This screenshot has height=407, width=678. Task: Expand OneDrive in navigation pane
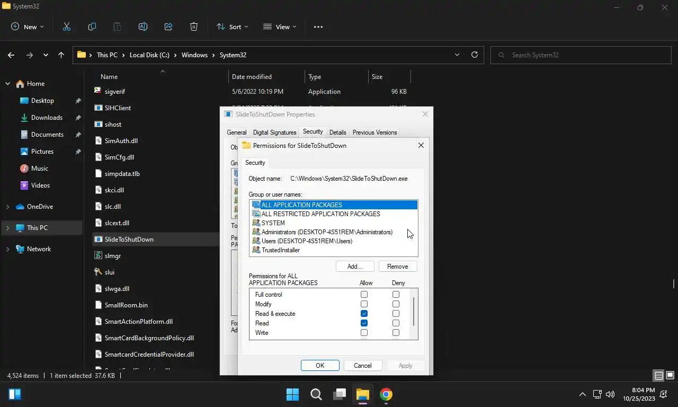[8, 207]
